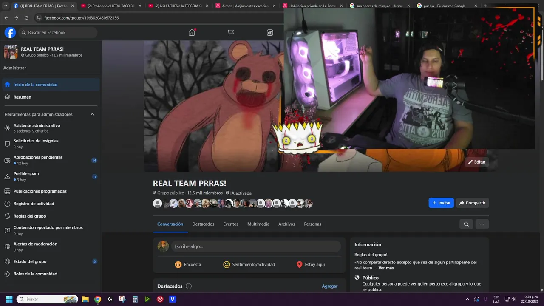Open a new browser tab
The image size is (544, 306).
(x=486, y=6)
